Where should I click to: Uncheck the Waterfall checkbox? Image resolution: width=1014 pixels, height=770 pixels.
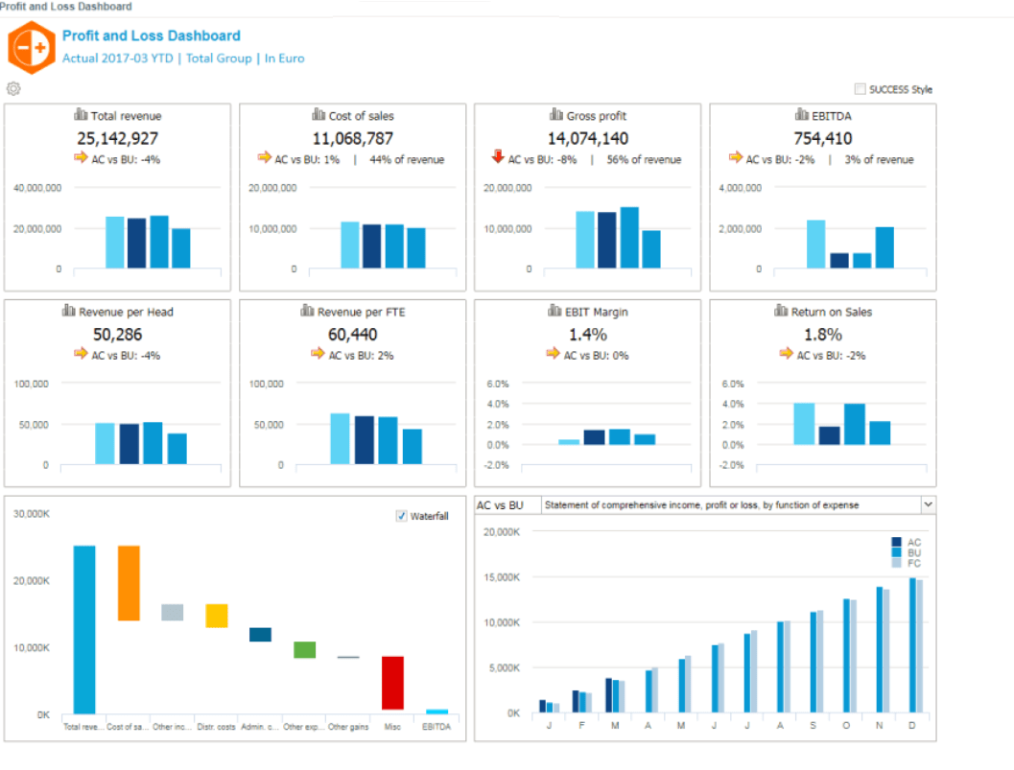tap(401, 516)
